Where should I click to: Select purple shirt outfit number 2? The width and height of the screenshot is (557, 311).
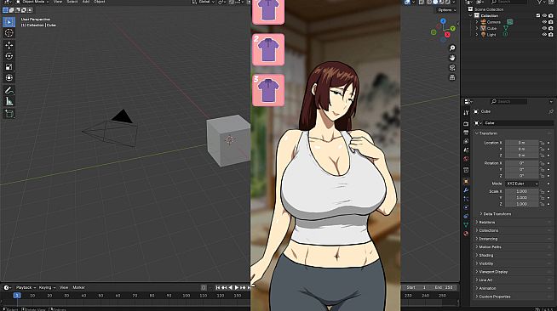tap(268, 49)
